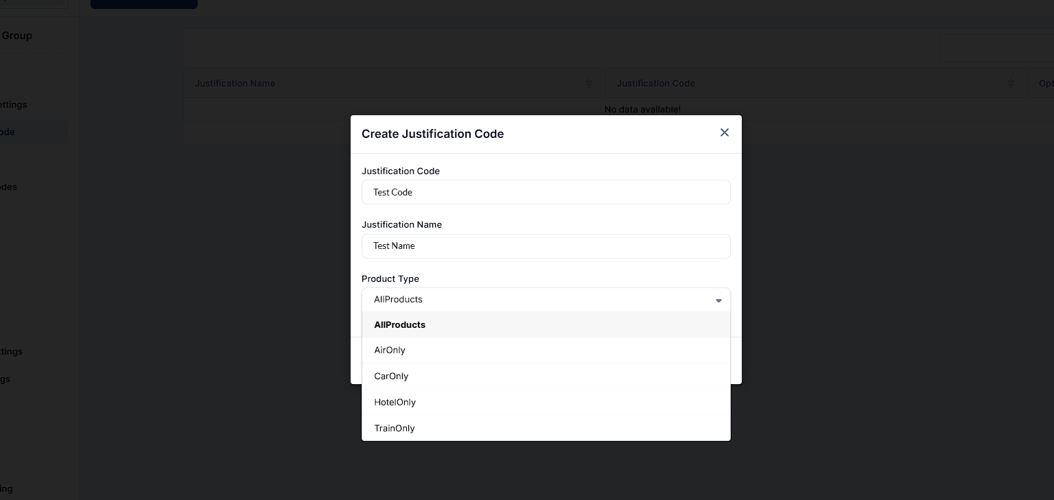Click the Justification Code input field
This screenshot has width=1054, height=500.
[x=546, y=192]
